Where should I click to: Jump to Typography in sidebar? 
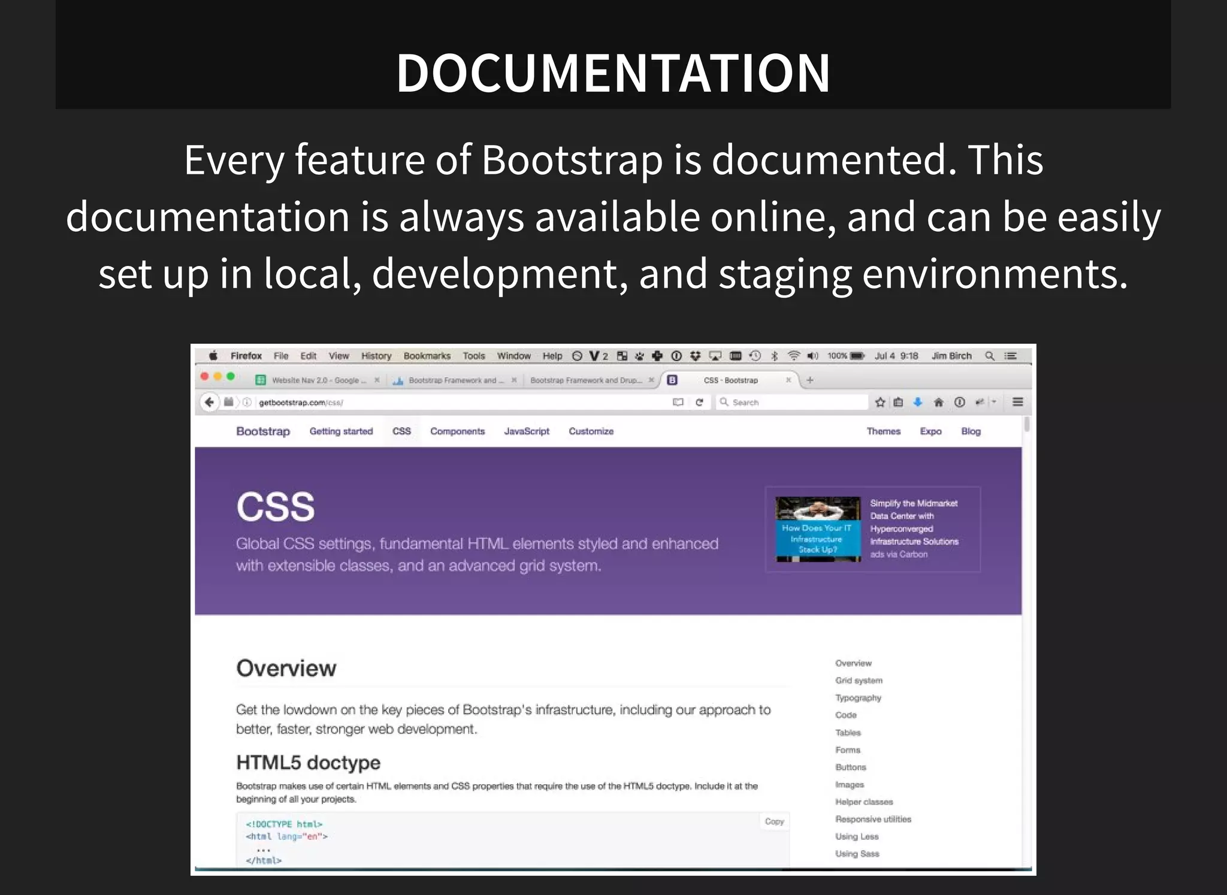click(858, 698)
